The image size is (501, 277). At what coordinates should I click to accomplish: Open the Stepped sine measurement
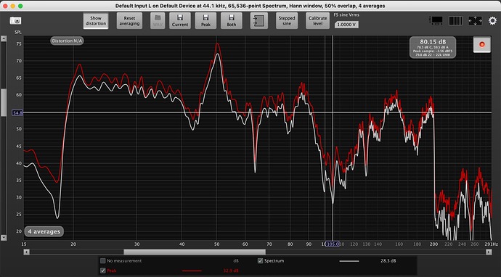287,21
